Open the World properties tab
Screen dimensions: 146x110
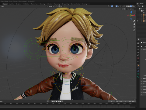tap(138, 58)
